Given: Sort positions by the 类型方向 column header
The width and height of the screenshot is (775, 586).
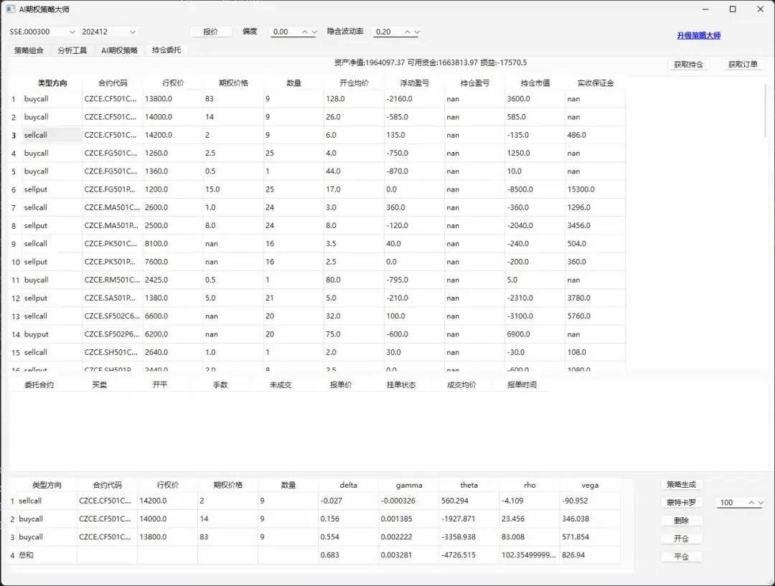Looking at the screenshot, I should click(52, 83).
